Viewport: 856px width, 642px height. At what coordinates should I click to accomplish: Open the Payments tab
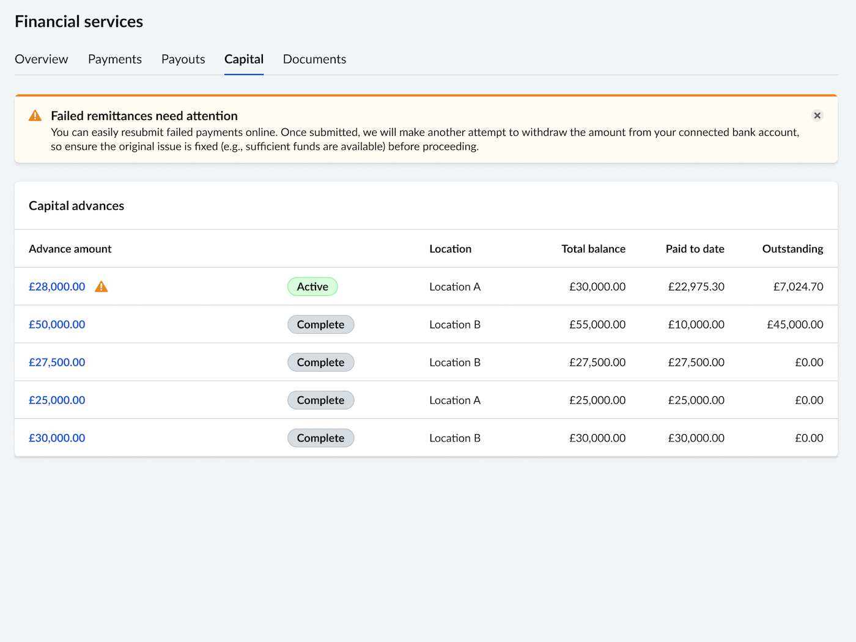115,59
